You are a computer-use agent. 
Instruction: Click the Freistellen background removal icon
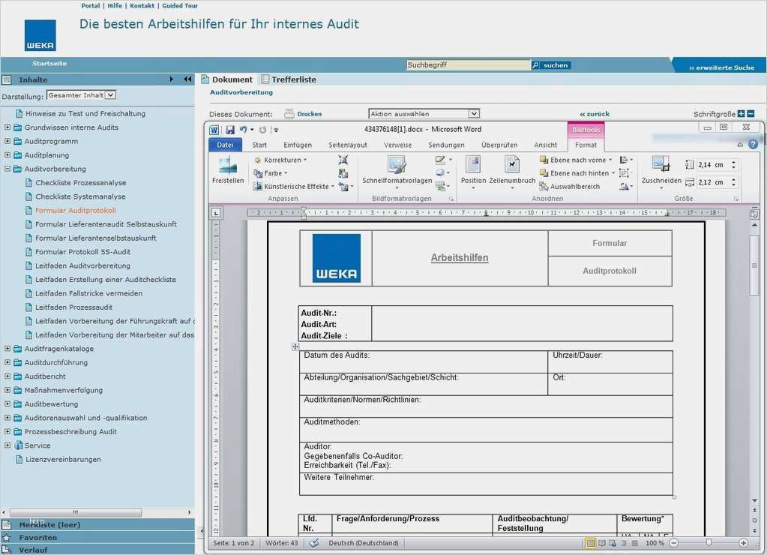(x=228, y=166)
